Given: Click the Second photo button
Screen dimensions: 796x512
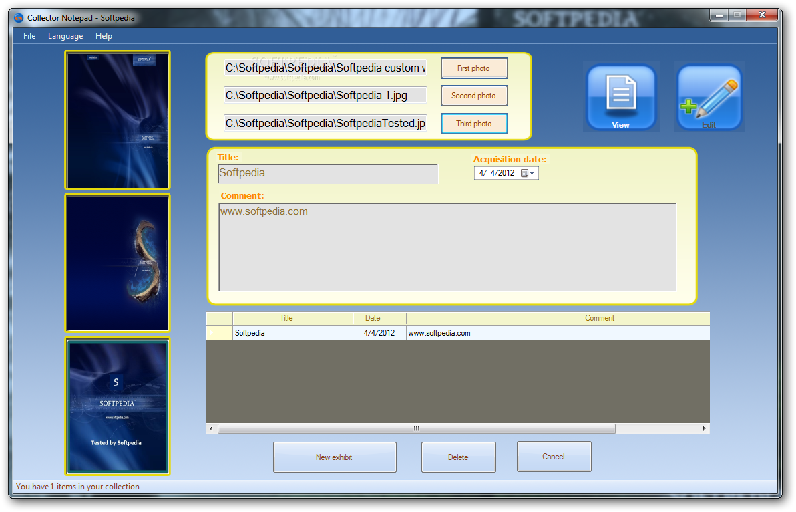Looking at the screenshot, I should [474, 96].
